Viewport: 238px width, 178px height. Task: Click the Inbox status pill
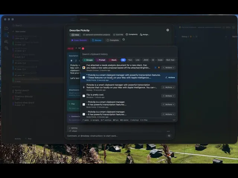(x=75, y=35)
